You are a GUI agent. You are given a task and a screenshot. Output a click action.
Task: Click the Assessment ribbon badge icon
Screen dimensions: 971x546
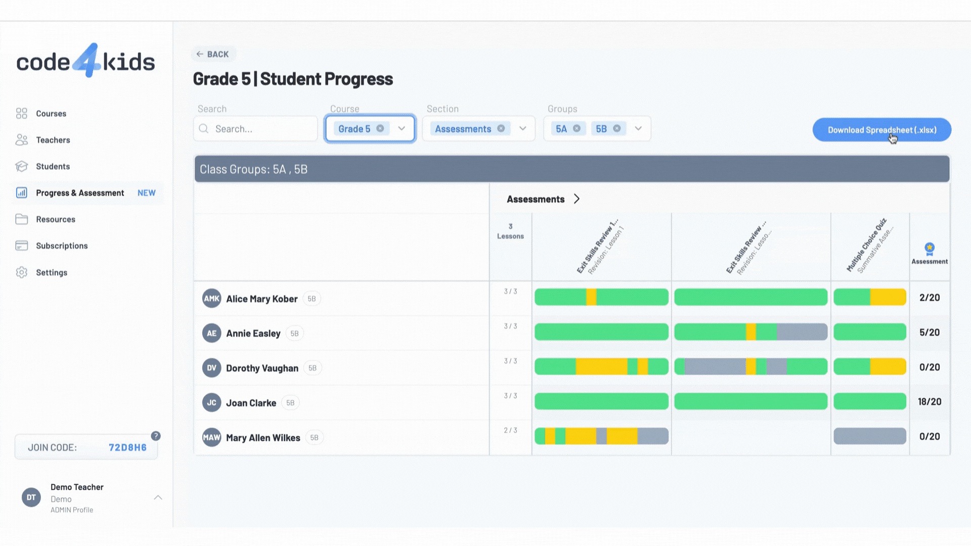(930, 248)
